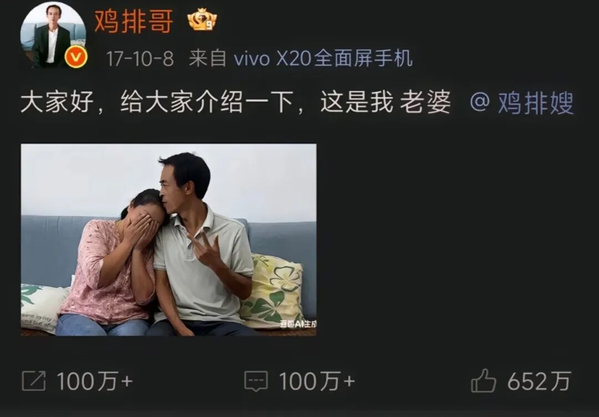Open the vivo X20全面屏手机 source link
Screen dimensions: 599x417
323,58
